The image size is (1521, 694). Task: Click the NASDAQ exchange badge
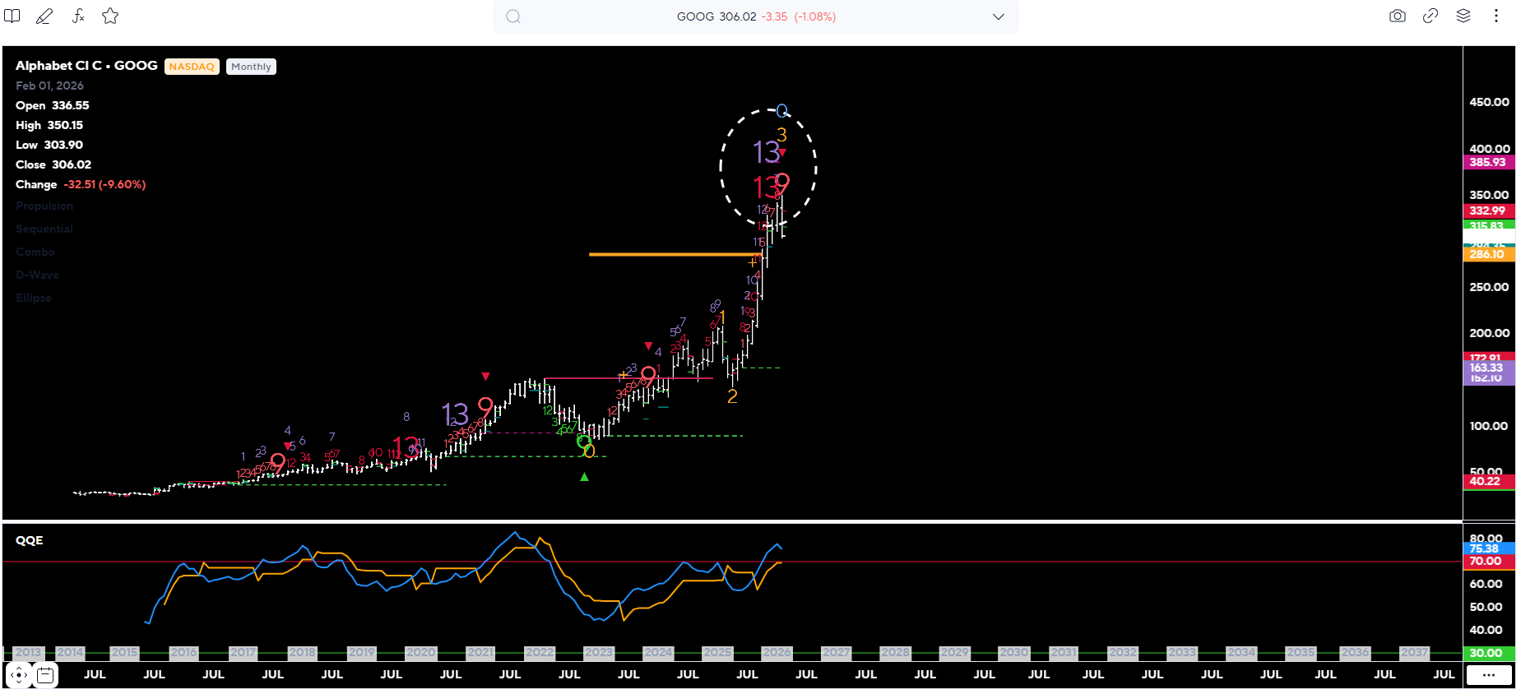tap(192, 67)
